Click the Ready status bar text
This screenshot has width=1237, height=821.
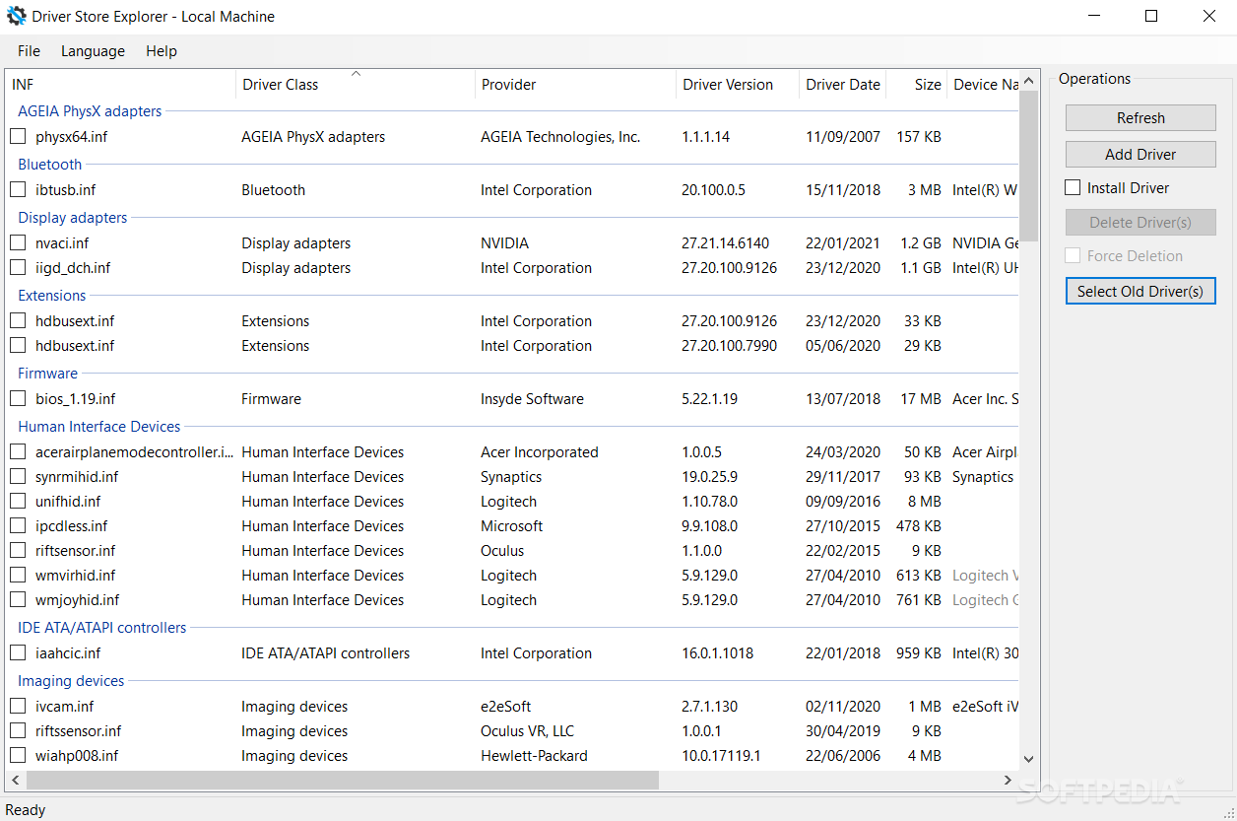[26, 810]
